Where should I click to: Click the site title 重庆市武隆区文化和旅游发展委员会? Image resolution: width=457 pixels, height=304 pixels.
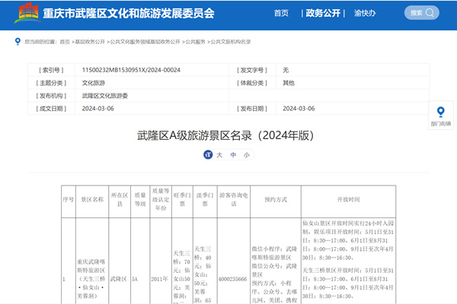[129, 14]
